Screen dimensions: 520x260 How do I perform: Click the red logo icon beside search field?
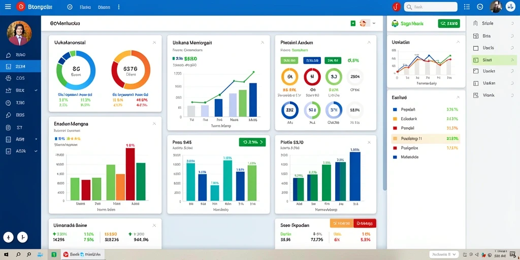pyautogui.click(x=396, y=7)
